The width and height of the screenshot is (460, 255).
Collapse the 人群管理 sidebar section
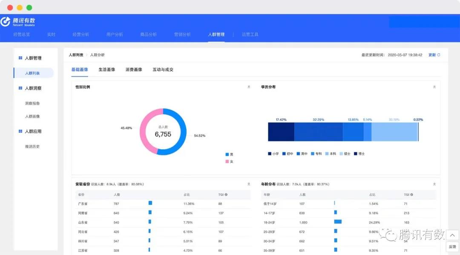click(x=33, y=58)
